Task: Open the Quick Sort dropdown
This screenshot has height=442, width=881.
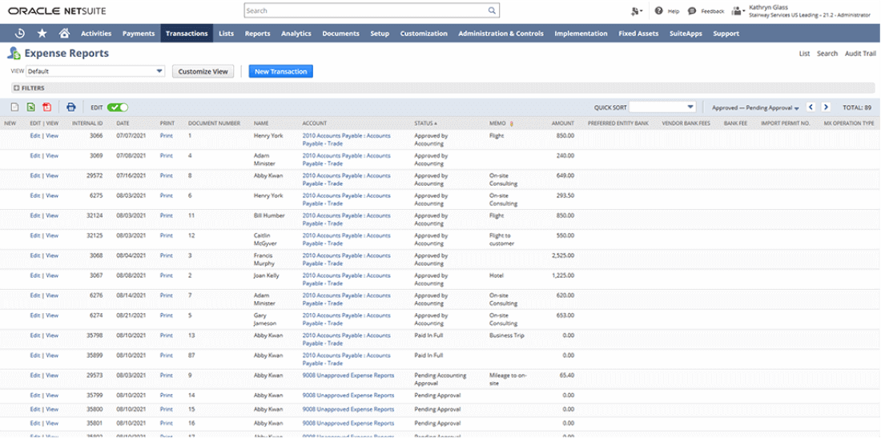Action: 662,107
